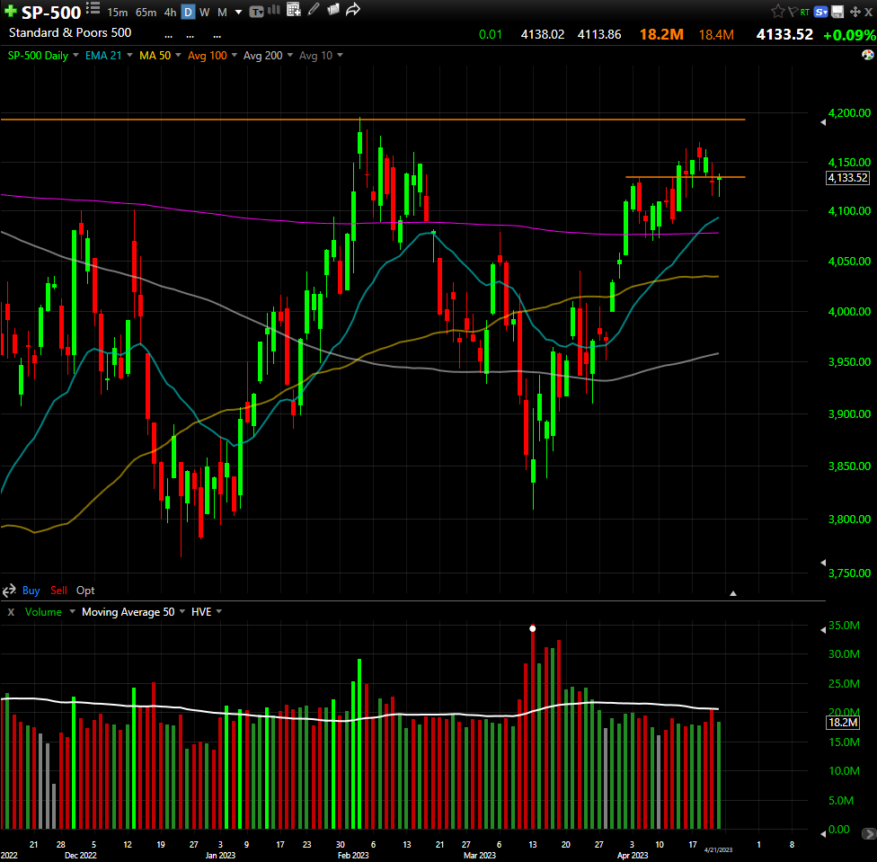Open the blue S symbol-link dropdown
This screenshot has height=862, width=877.
click(x=820, y=12)
